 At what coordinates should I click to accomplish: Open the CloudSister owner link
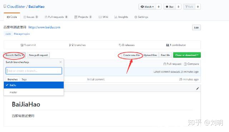pos(16,6)
